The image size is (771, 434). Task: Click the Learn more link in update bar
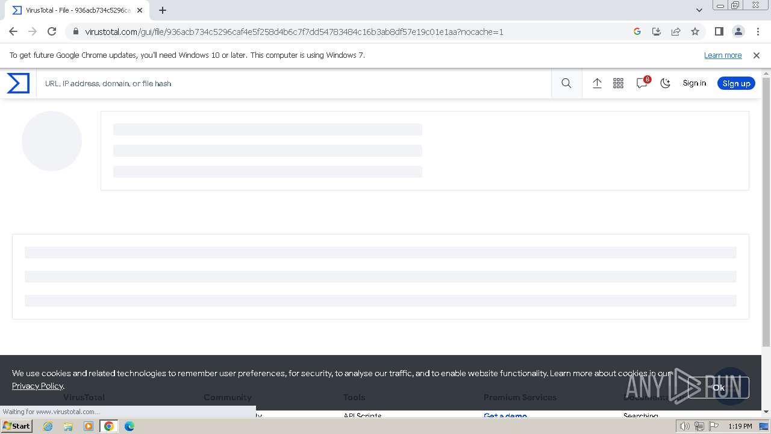tap(723, 55)
